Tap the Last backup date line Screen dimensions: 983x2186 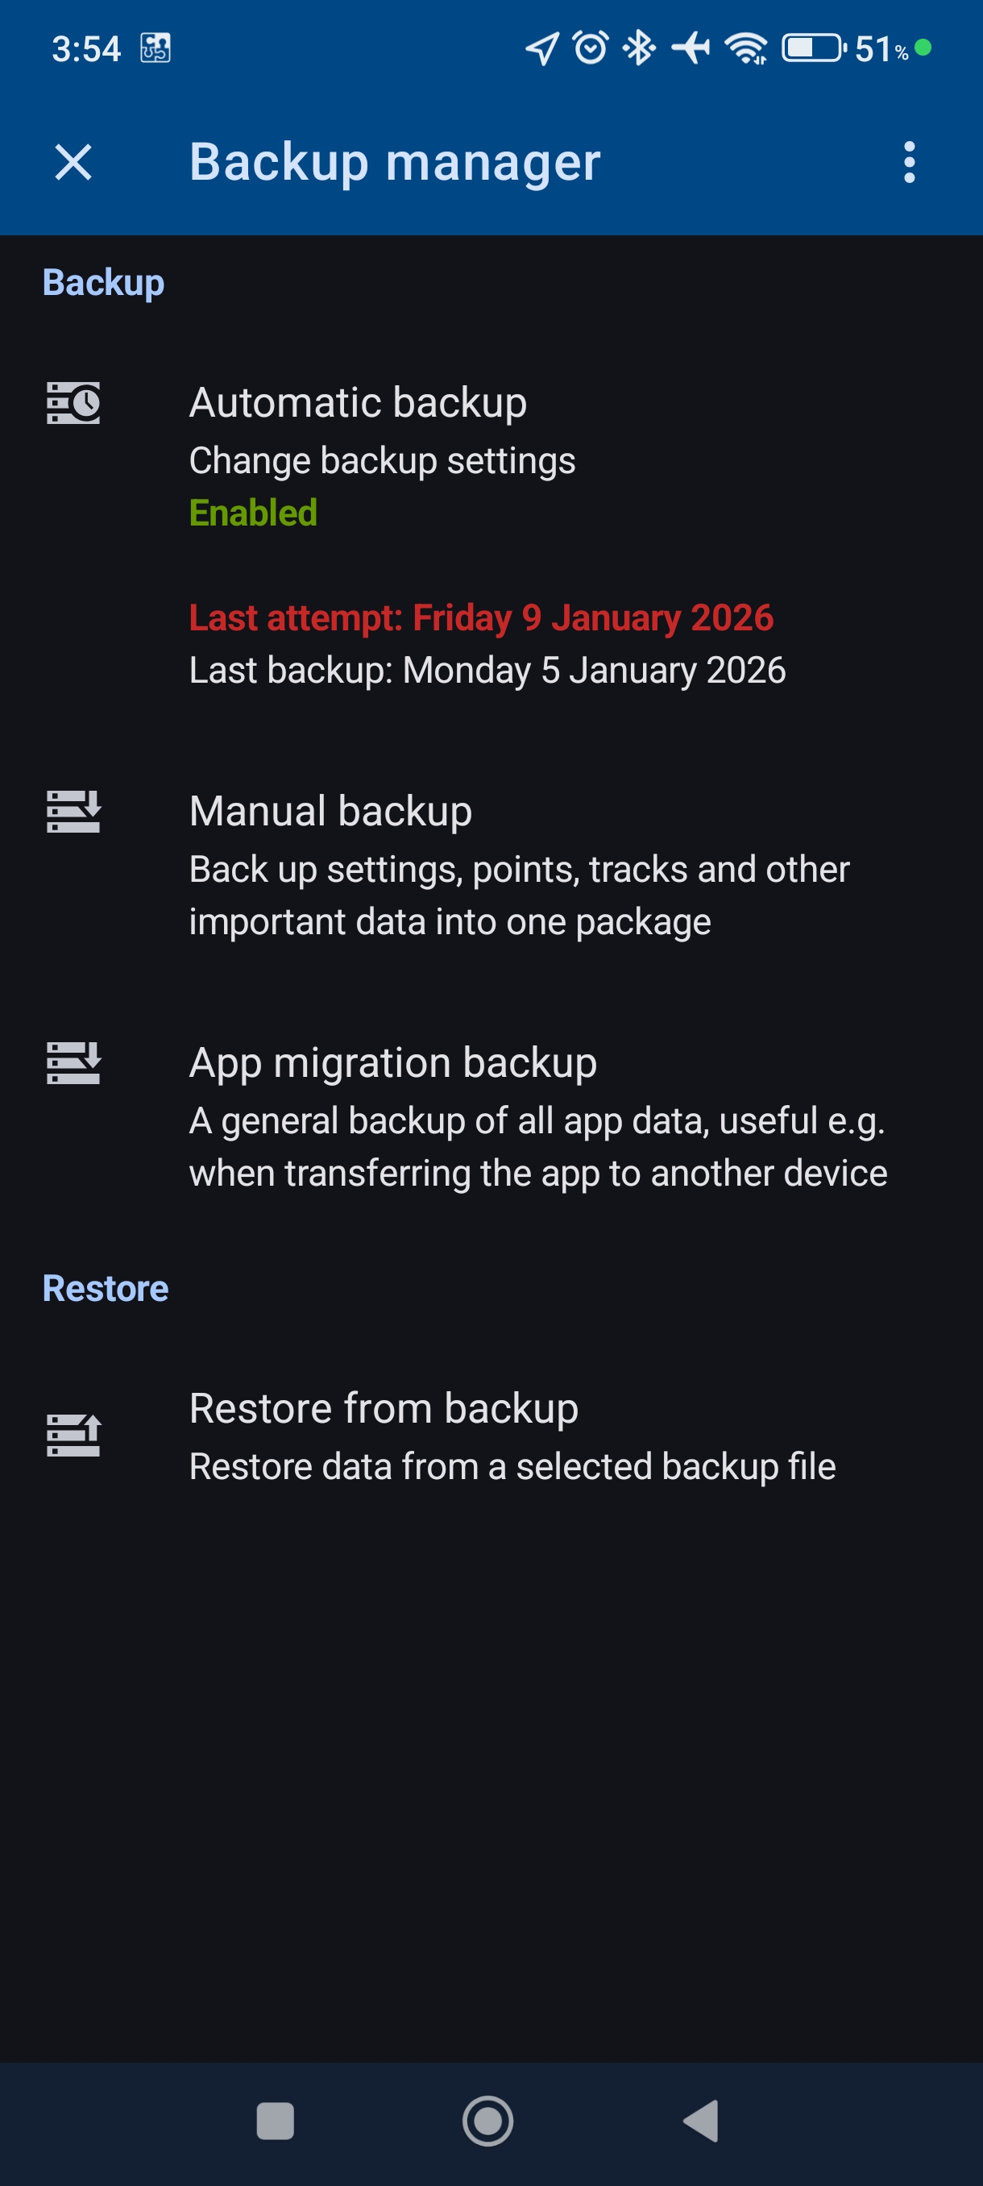click(x=487, y=671)
